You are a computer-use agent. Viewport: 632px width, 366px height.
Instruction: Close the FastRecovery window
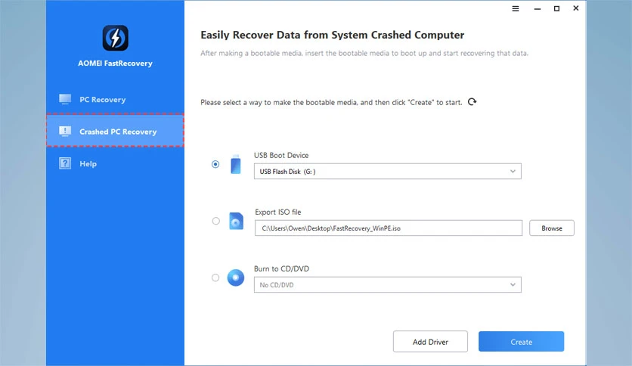576,8
